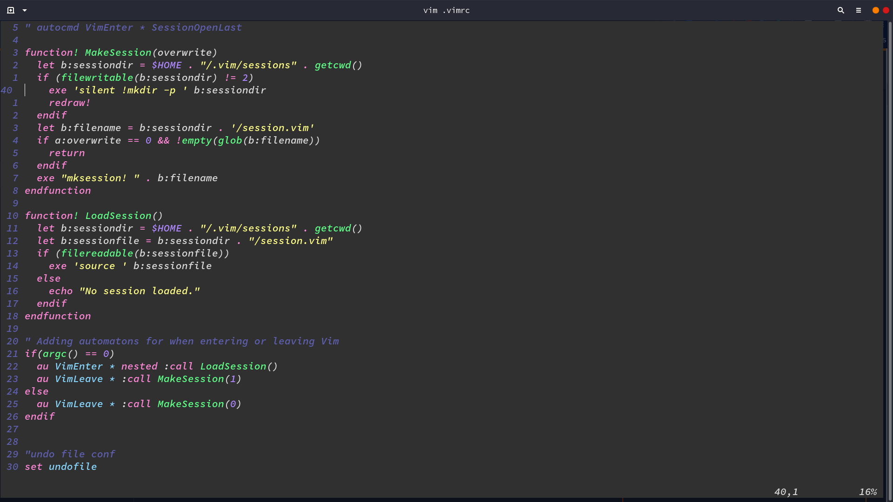Click 'endfunction' on relative line 8
The height and width of the screenshot is (502, 893).
[58, 191]
